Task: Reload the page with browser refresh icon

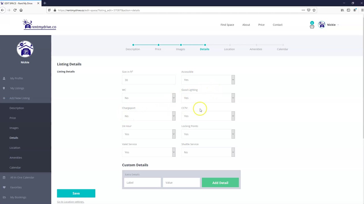Action: coord(15,10)
